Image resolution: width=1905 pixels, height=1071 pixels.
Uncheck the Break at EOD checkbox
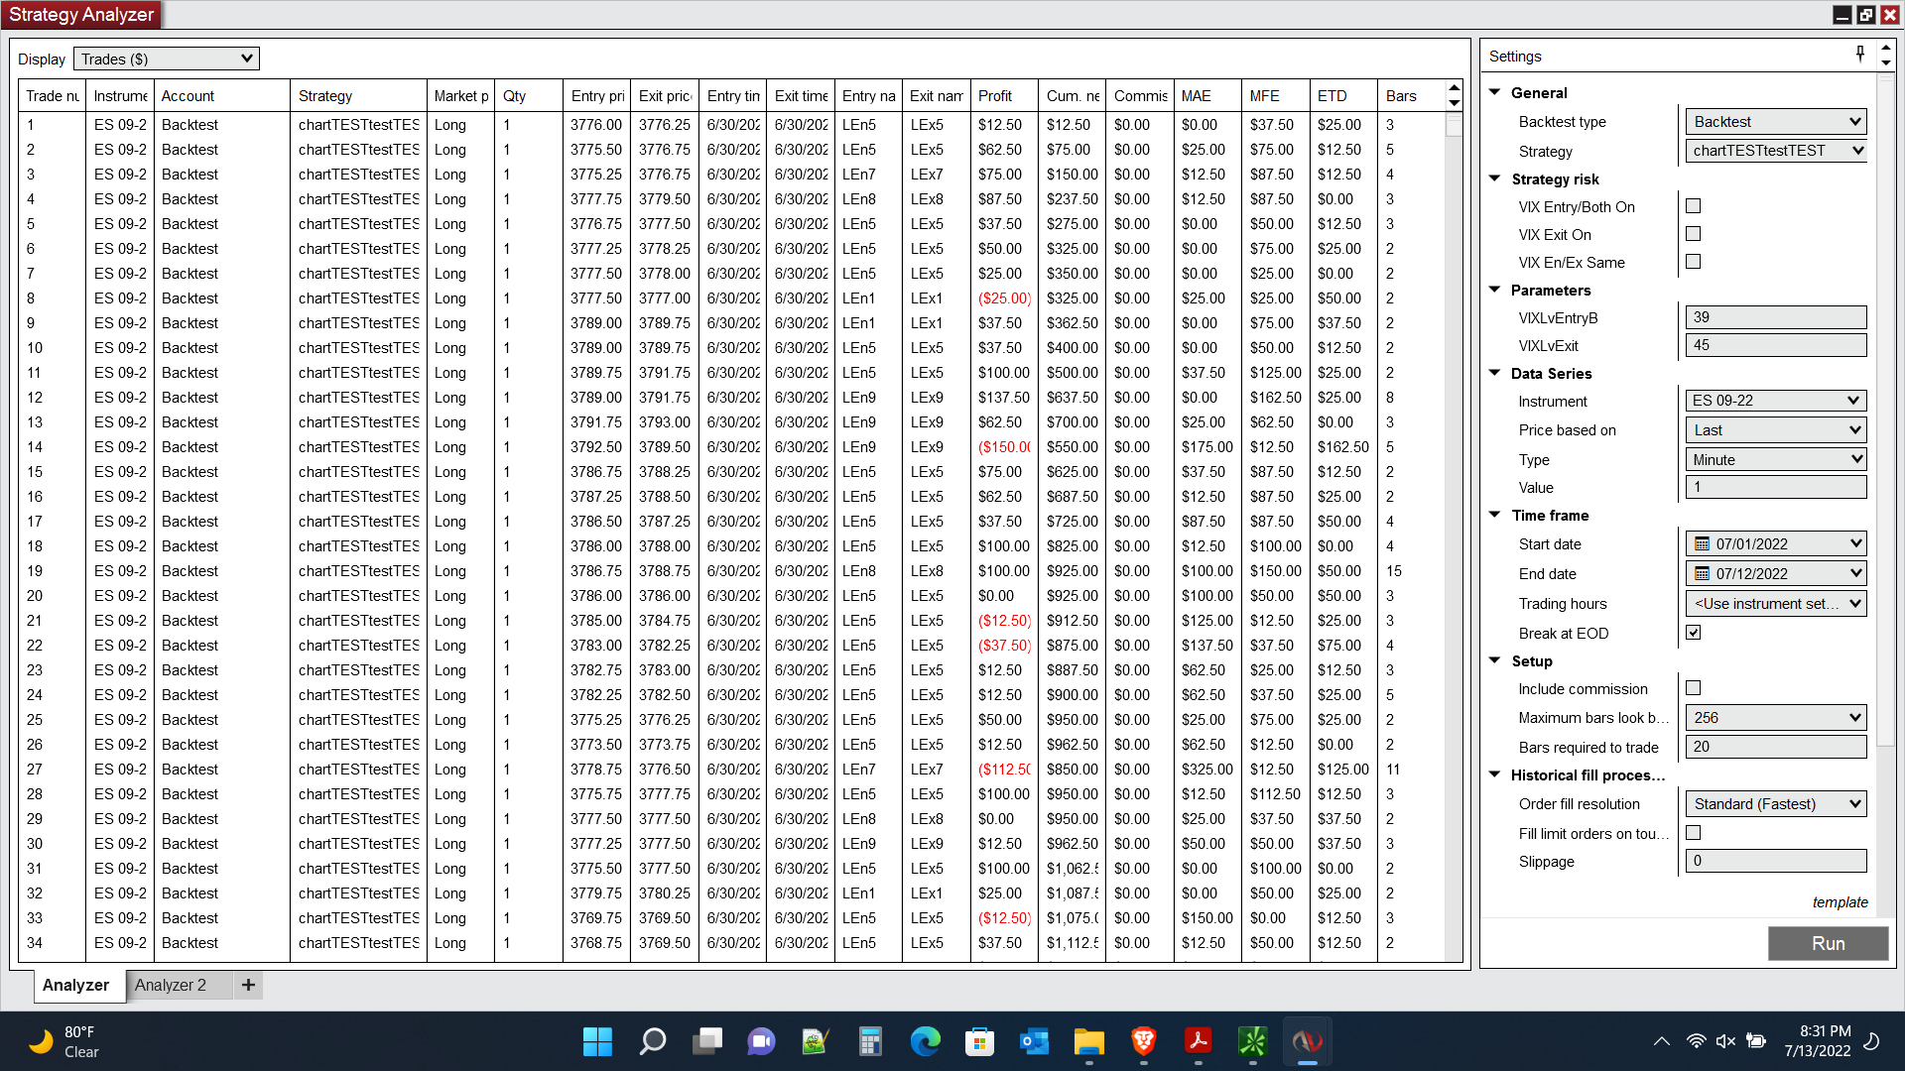click(1694, 633)
